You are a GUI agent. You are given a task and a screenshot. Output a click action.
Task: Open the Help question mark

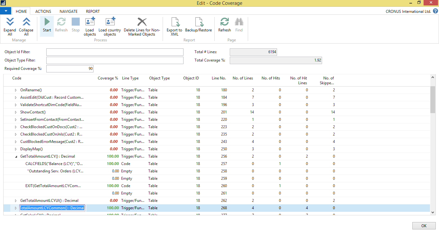[x=436, y=11]
